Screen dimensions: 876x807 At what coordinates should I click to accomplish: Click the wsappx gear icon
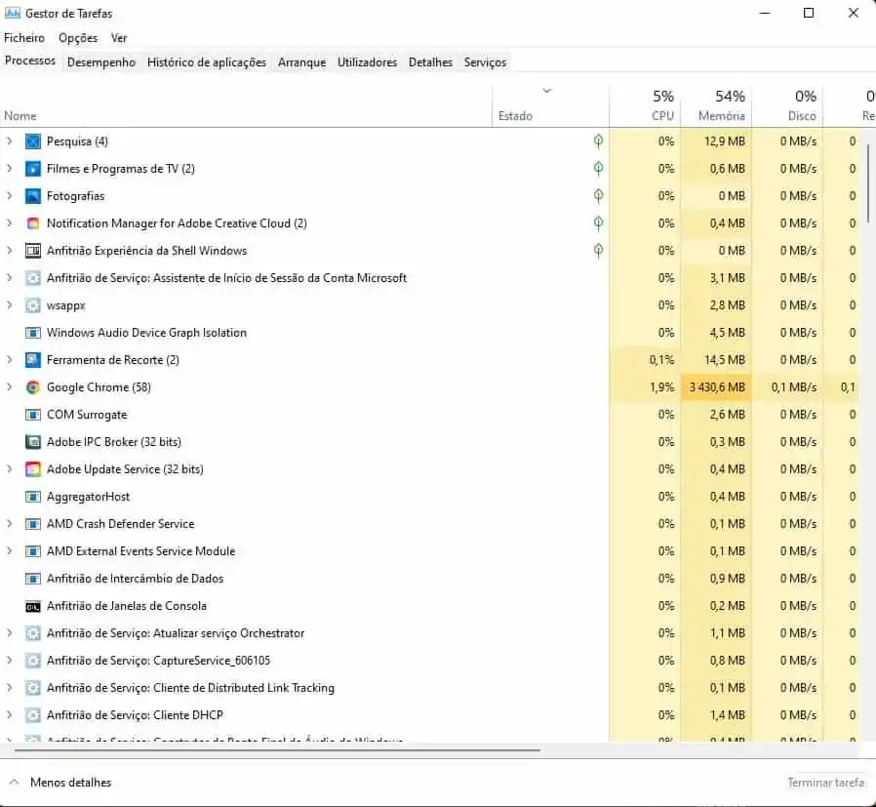coord(33,305)
